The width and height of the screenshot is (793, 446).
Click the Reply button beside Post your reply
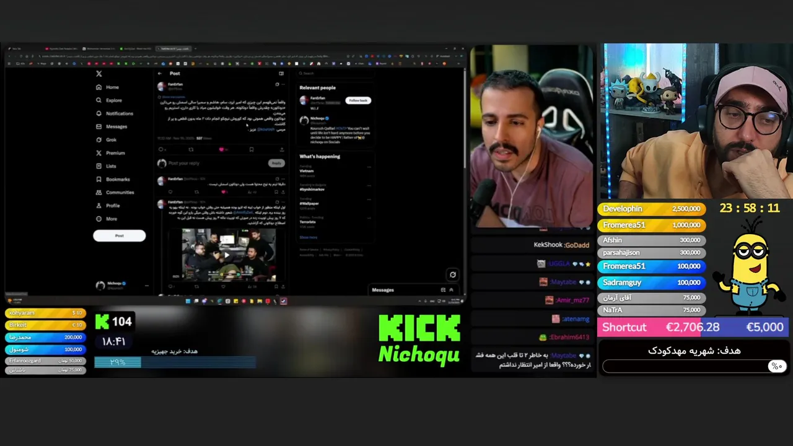pos(276,163)
